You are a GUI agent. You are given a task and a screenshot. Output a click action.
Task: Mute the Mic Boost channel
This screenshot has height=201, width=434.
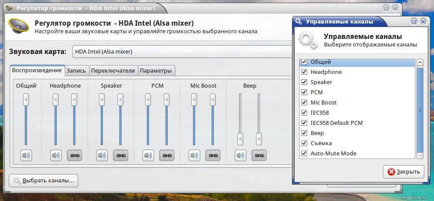[x=194, y=155]
